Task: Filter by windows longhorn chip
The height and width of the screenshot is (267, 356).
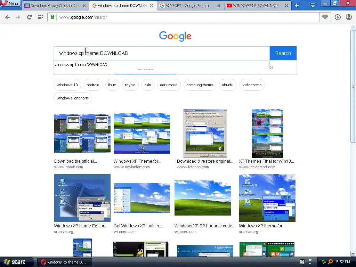Action: (x=72, y=98)
